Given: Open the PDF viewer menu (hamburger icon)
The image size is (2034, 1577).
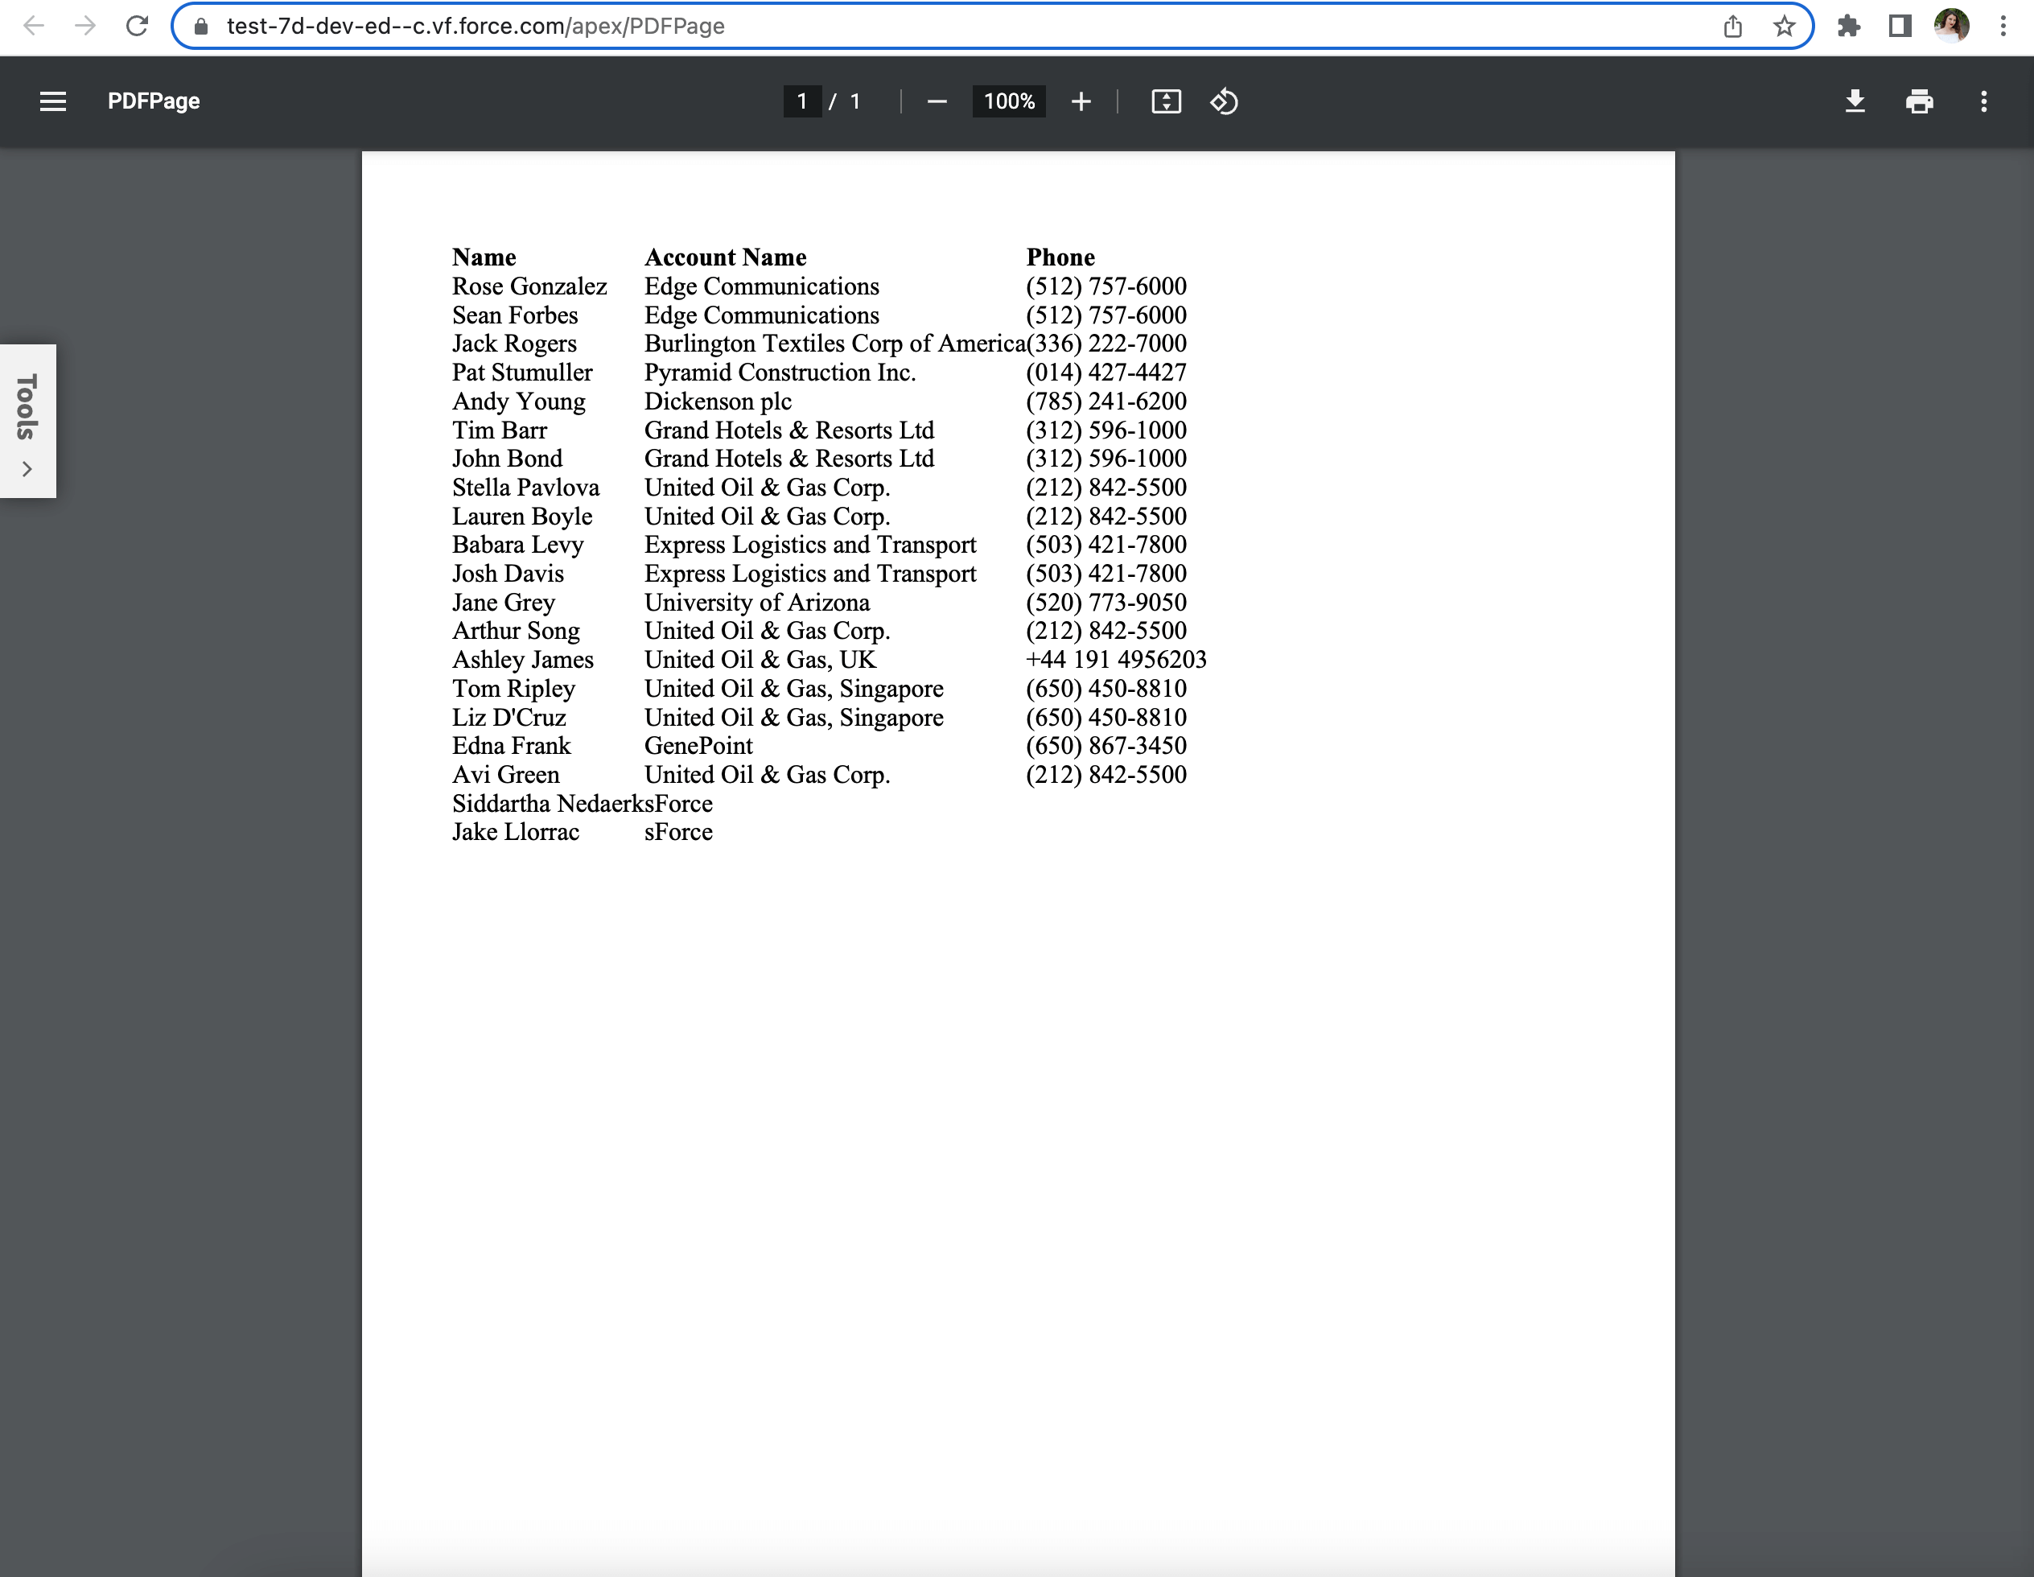Looking at the screenshot, I should (53, 101).
